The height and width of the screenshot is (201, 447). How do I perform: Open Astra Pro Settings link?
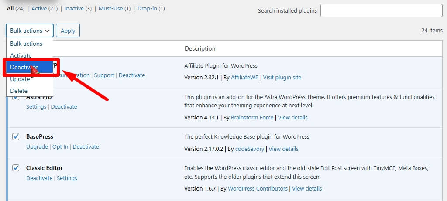click(36, 106)
